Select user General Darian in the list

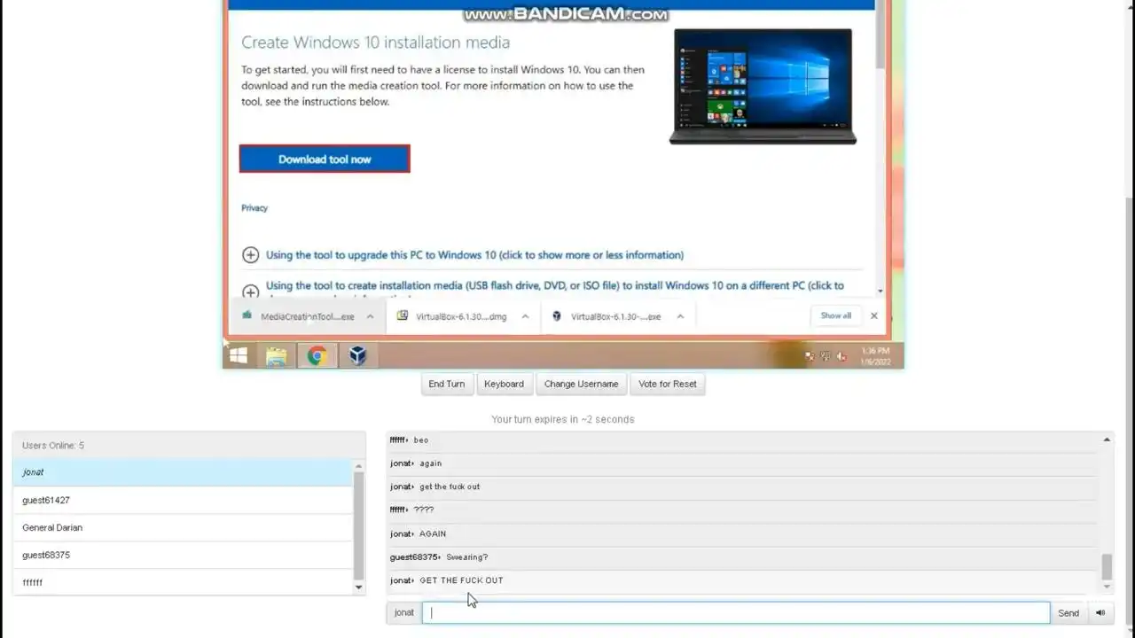click(184, 527)
